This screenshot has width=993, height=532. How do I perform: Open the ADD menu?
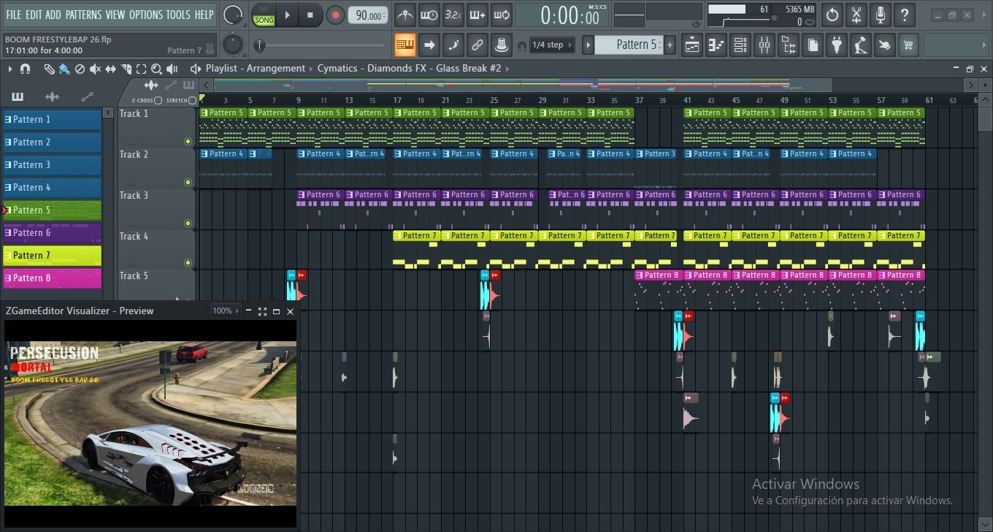point(53,15)
